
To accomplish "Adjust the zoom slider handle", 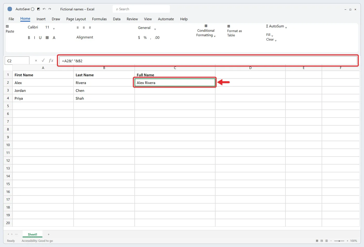I will point(339,241).
